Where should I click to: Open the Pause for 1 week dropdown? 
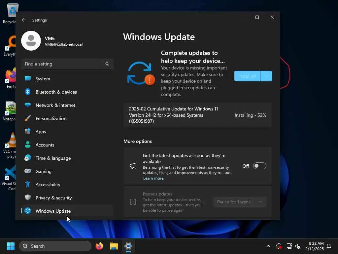pos(240,202)
